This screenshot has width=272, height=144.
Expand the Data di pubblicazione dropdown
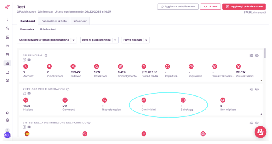click(x=99, y=40)
